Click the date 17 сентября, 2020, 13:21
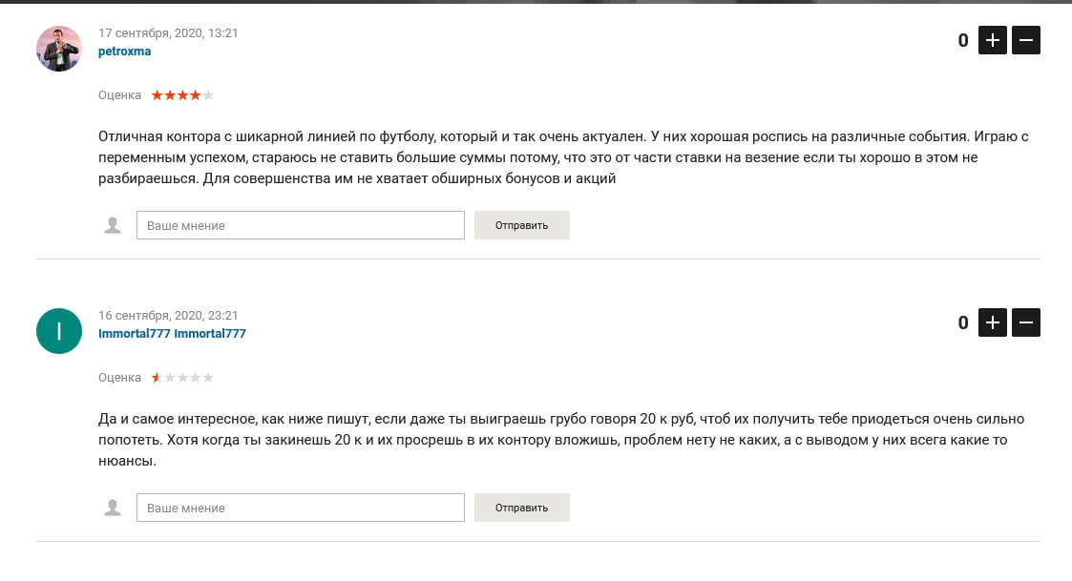Image resolution: width=1072 pixels, height=581 pixels. [168, 32]
